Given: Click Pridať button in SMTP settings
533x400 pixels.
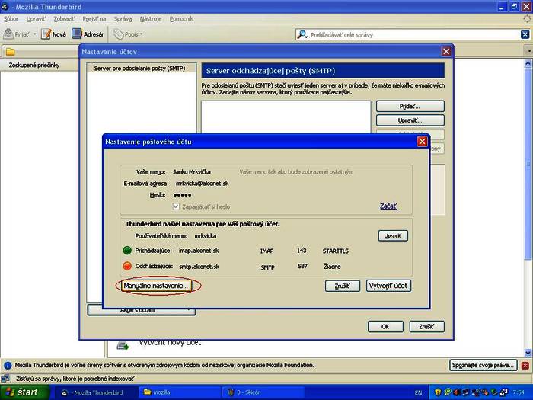Looking at the screenshot, I should [x=410, y=107].
